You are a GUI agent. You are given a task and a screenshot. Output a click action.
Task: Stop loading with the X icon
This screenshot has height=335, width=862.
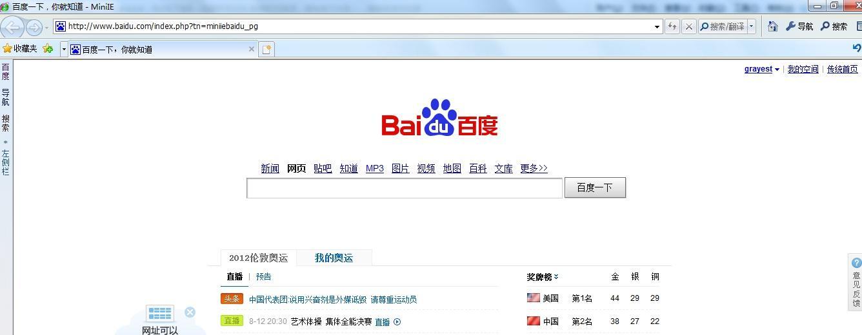tap(688, 26)
